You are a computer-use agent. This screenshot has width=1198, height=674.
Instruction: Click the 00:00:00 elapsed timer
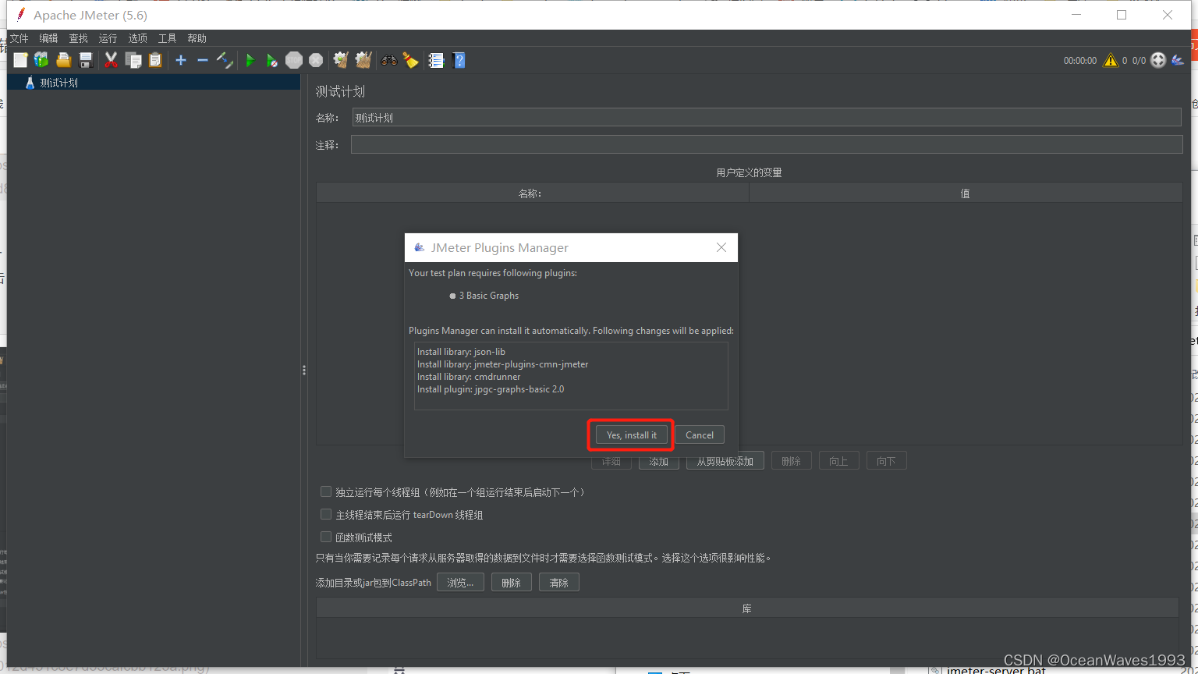click(x=1080, y=61)
